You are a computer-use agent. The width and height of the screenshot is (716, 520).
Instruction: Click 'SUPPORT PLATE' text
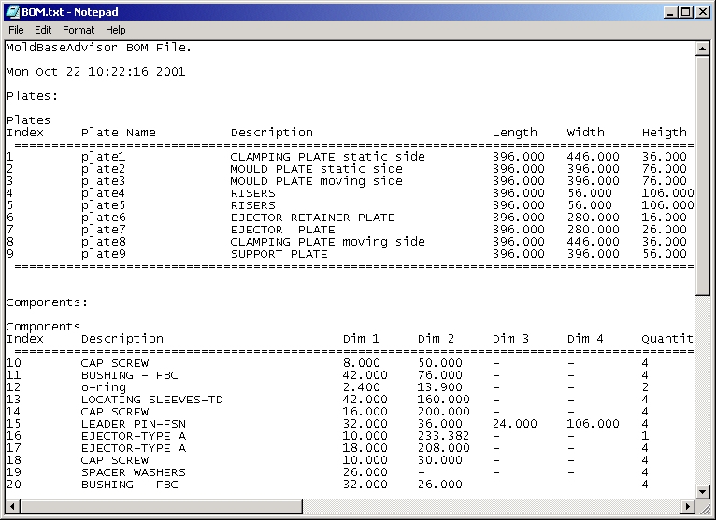point(279,254)
